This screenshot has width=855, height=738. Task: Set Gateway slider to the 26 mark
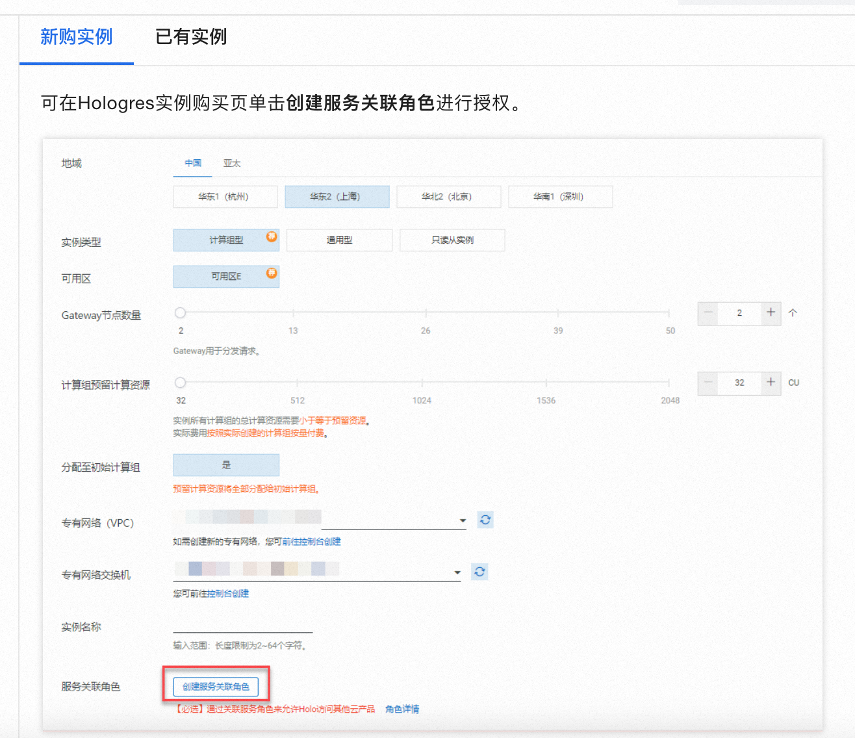pos(426,312)
